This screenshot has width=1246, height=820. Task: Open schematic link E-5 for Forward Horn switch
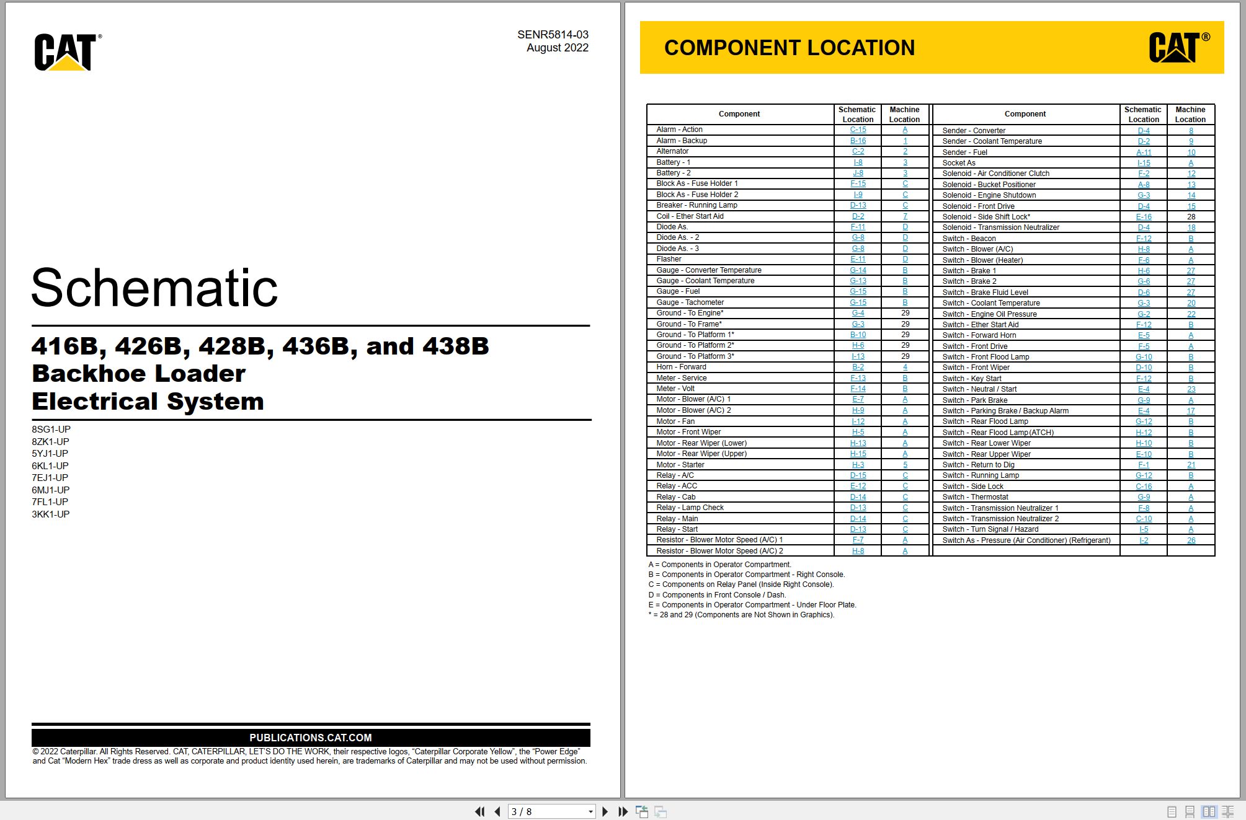tap(1144, 335)
